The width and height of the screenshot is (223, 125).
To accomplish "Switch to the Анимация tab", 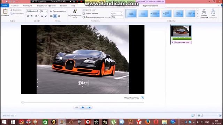I will [28, 6].
